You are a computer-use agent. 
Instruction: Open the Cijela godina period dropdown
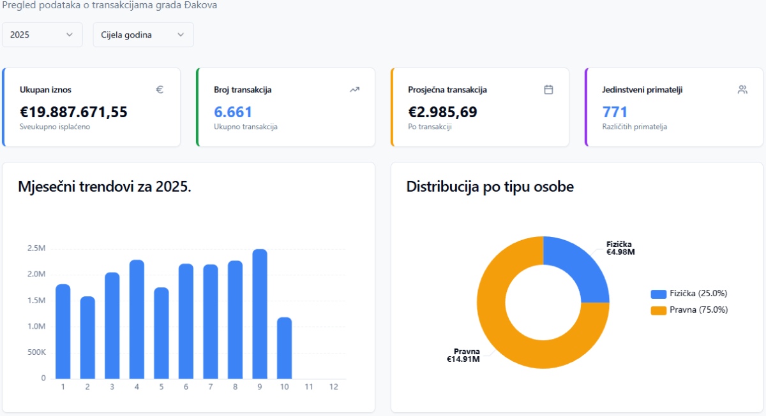[143, 35]
